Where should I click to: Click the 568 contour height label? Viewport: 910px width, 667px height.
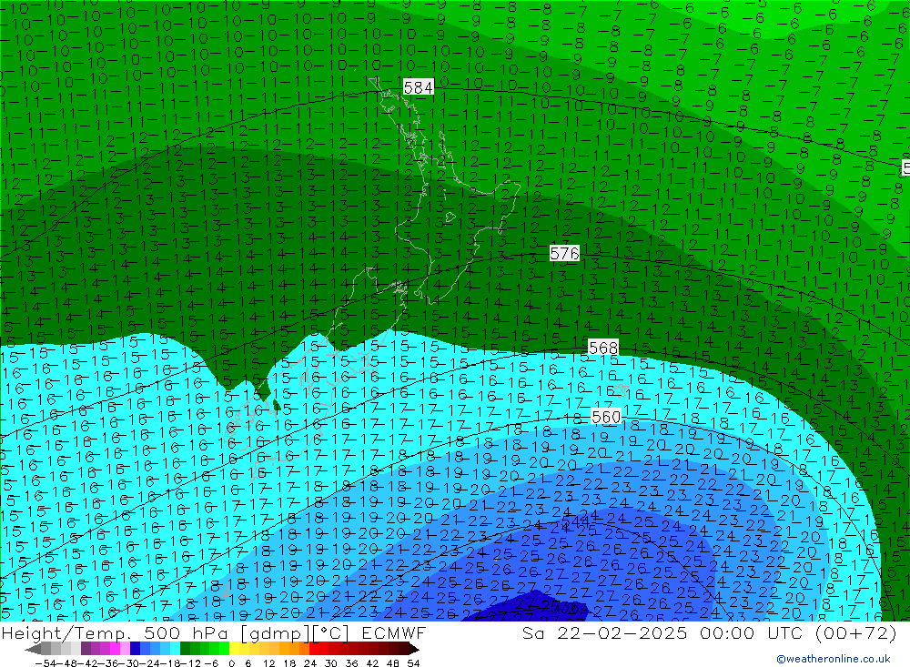click(603, 348)
